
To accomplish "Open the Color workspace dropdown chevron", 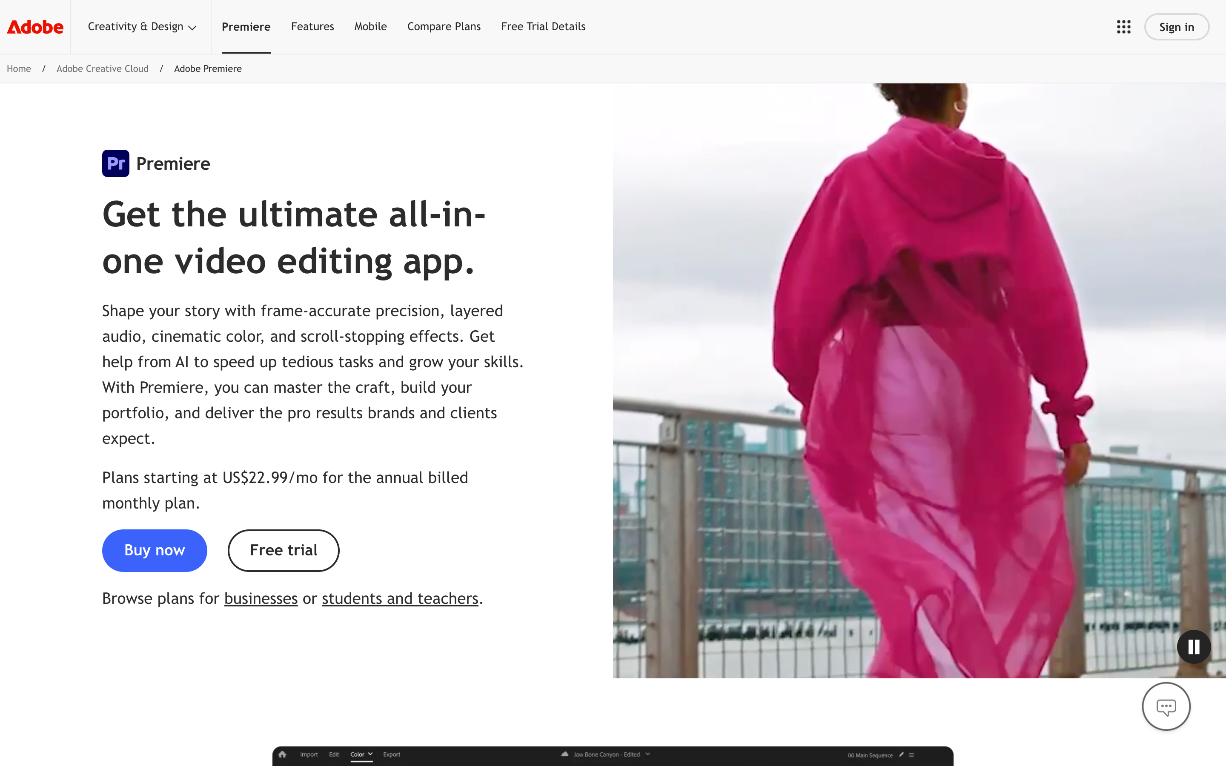I will tap(370, 754).
